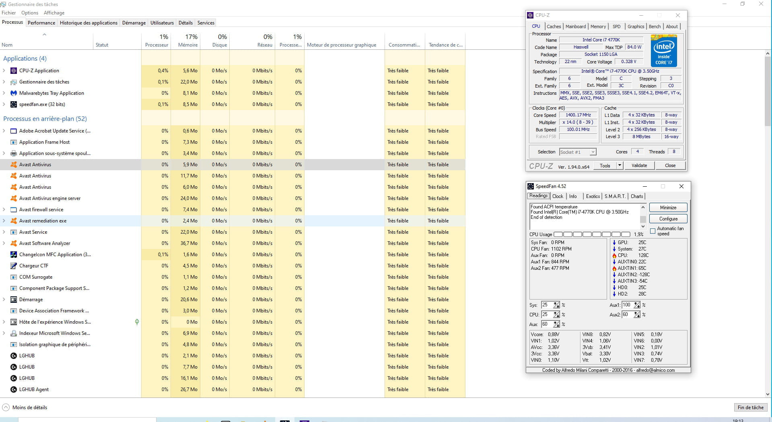The height and width of the screenshot is (422, 772).
Task: Click the Avast firewall service icon
Action: 13,210
